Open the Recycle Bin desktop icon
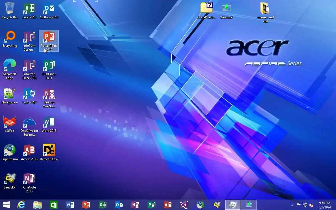336x210 pixels. click(x=10, y=11)
